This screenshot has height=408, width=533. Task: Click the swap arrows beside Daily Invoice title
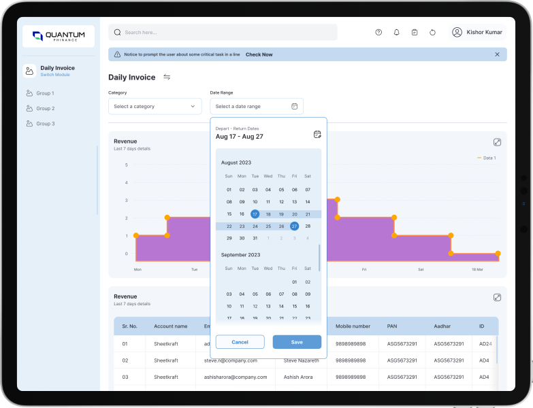click(x=167, y=78)
